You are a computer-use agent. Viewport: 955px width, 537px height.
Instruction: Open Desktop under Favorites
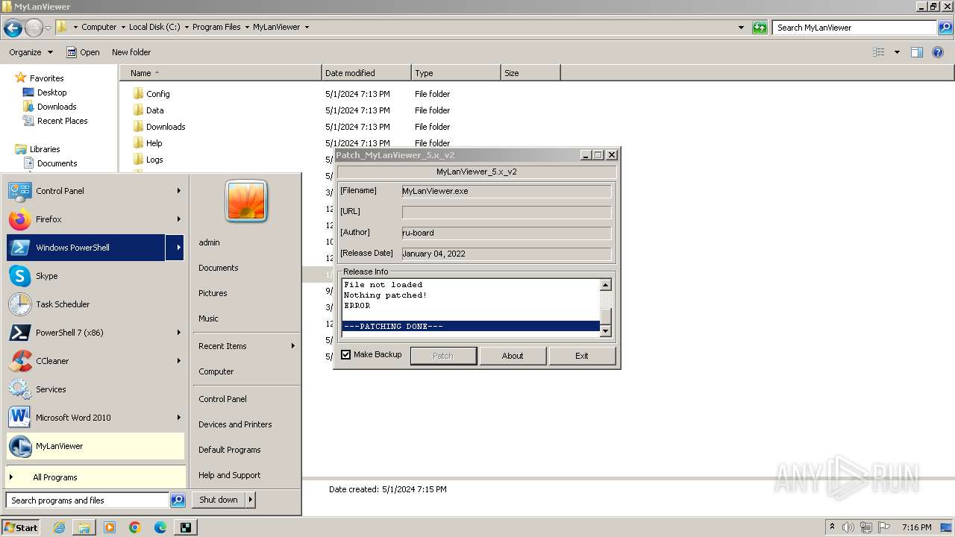tap(52, 92)
